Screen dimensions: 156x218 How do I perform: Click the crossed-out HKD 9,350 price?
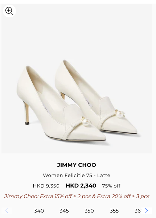click(46, 186)
